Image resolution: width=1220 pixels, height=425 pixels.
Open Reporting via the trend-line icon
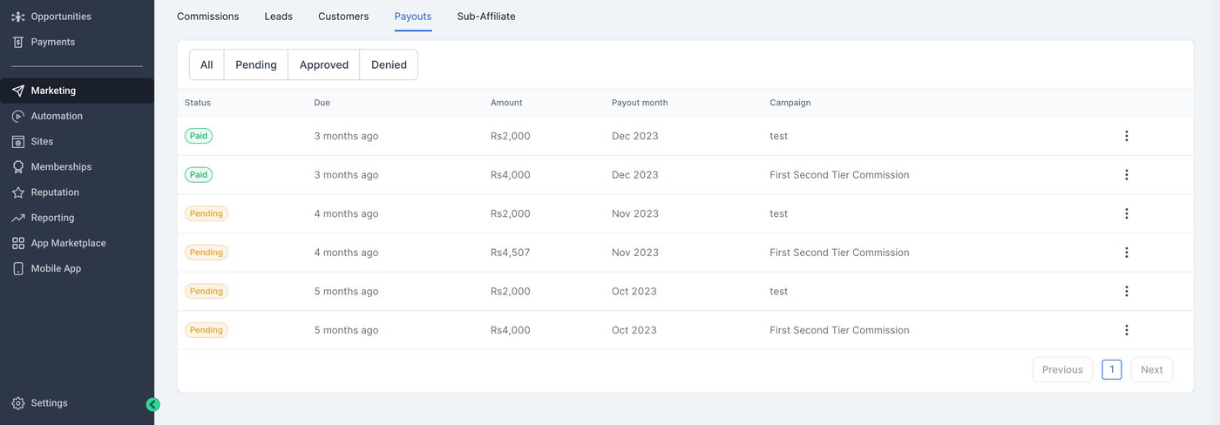[x=18, y=218]
